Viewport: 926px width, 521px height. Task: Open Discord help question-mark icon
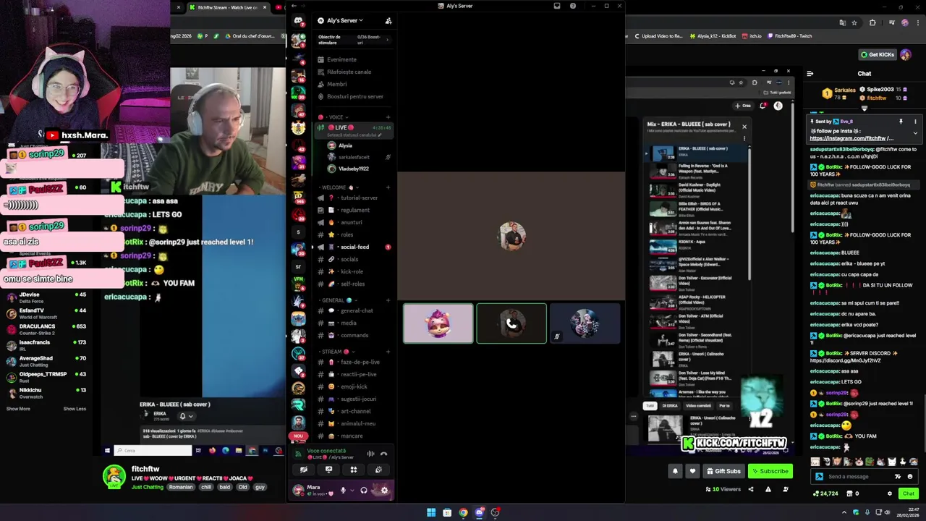(x=573, y=6)
